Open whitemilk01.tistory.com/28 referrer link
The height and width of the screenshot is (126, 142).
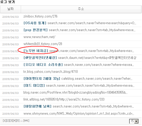(43, 44)
